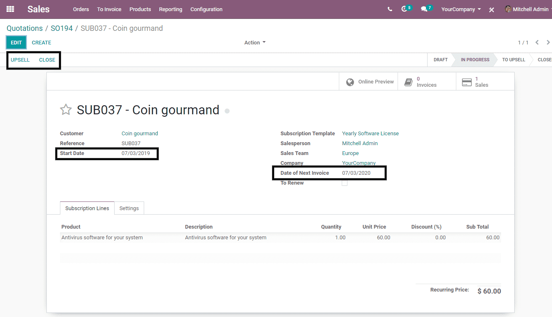Open the To Invoice menu
552x317 pixels.
pyautogui.click(x=109, y=9)
